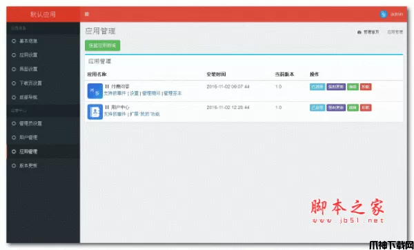414x250 pixels.
Task: Select 应用管理 in the sidebar
Action: (x=43, y=152)
